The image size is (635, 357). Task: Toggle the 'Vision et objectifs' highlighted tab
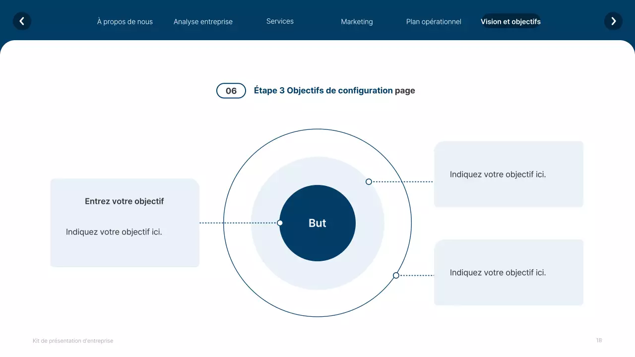[x=510, y=21]
